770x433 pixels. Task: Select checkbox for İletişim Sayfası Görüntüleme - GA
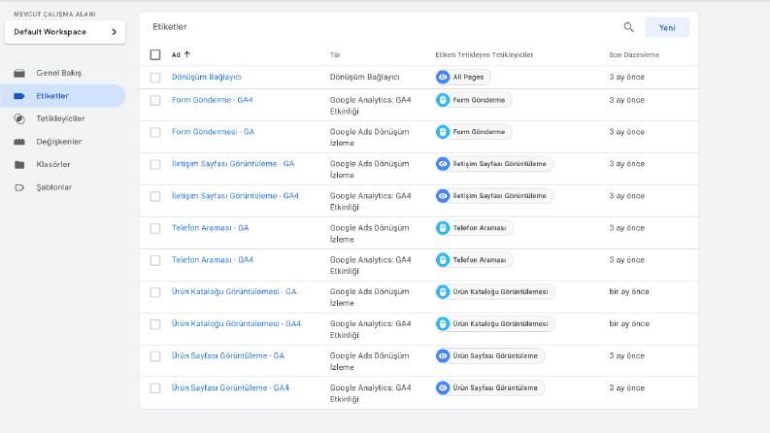pos(155,164)
